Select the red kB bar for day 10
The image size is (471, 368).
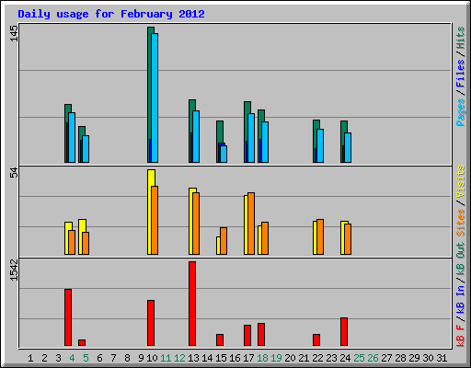[151, 323]
